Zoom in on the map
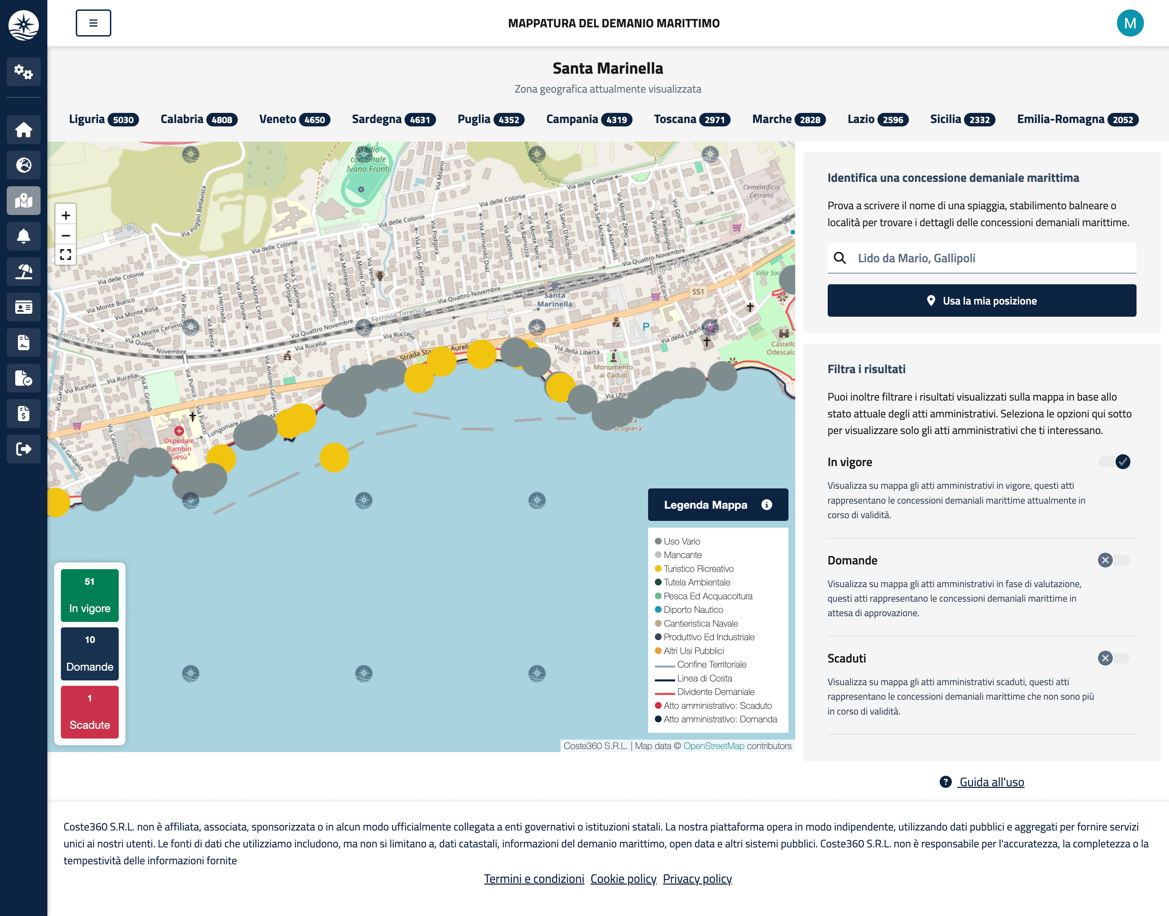This screenshot has height=916, width=1169. pyautogui.click(x=66, y=215)
